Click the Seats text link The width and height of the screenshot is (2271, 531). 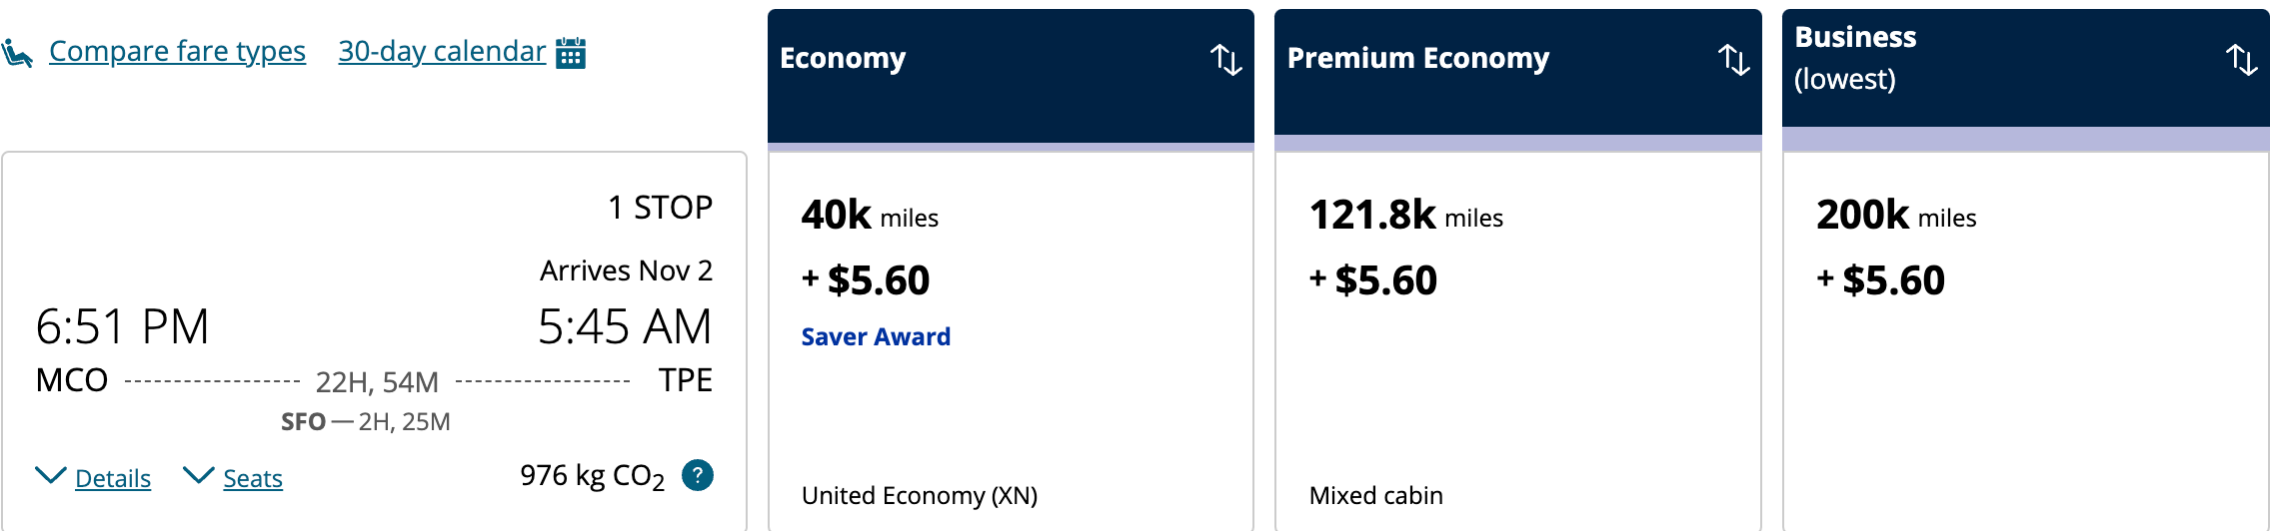coord(253,479)
